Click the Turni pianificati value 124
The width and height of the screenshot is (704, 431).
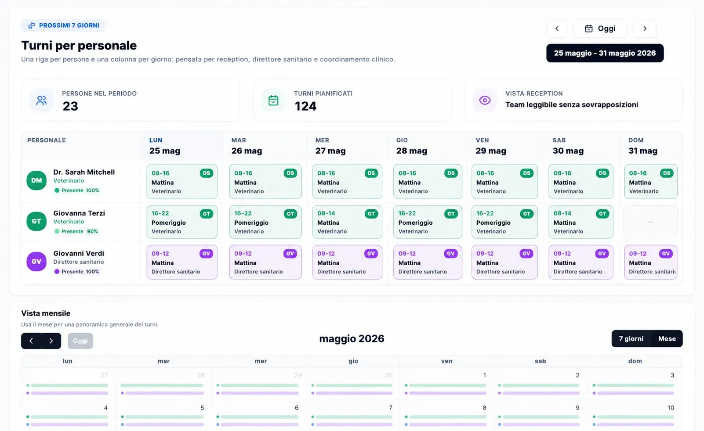click(305, 106)
